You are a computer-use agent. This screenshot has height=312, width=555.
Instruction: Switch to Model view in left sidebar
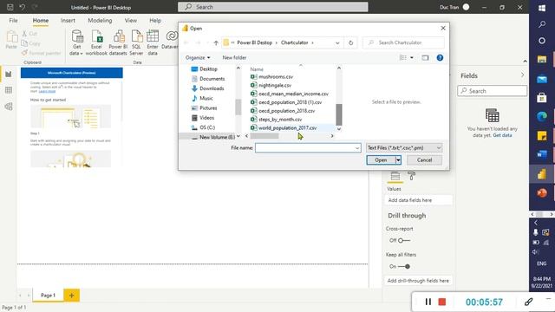(x=9, y=107)
